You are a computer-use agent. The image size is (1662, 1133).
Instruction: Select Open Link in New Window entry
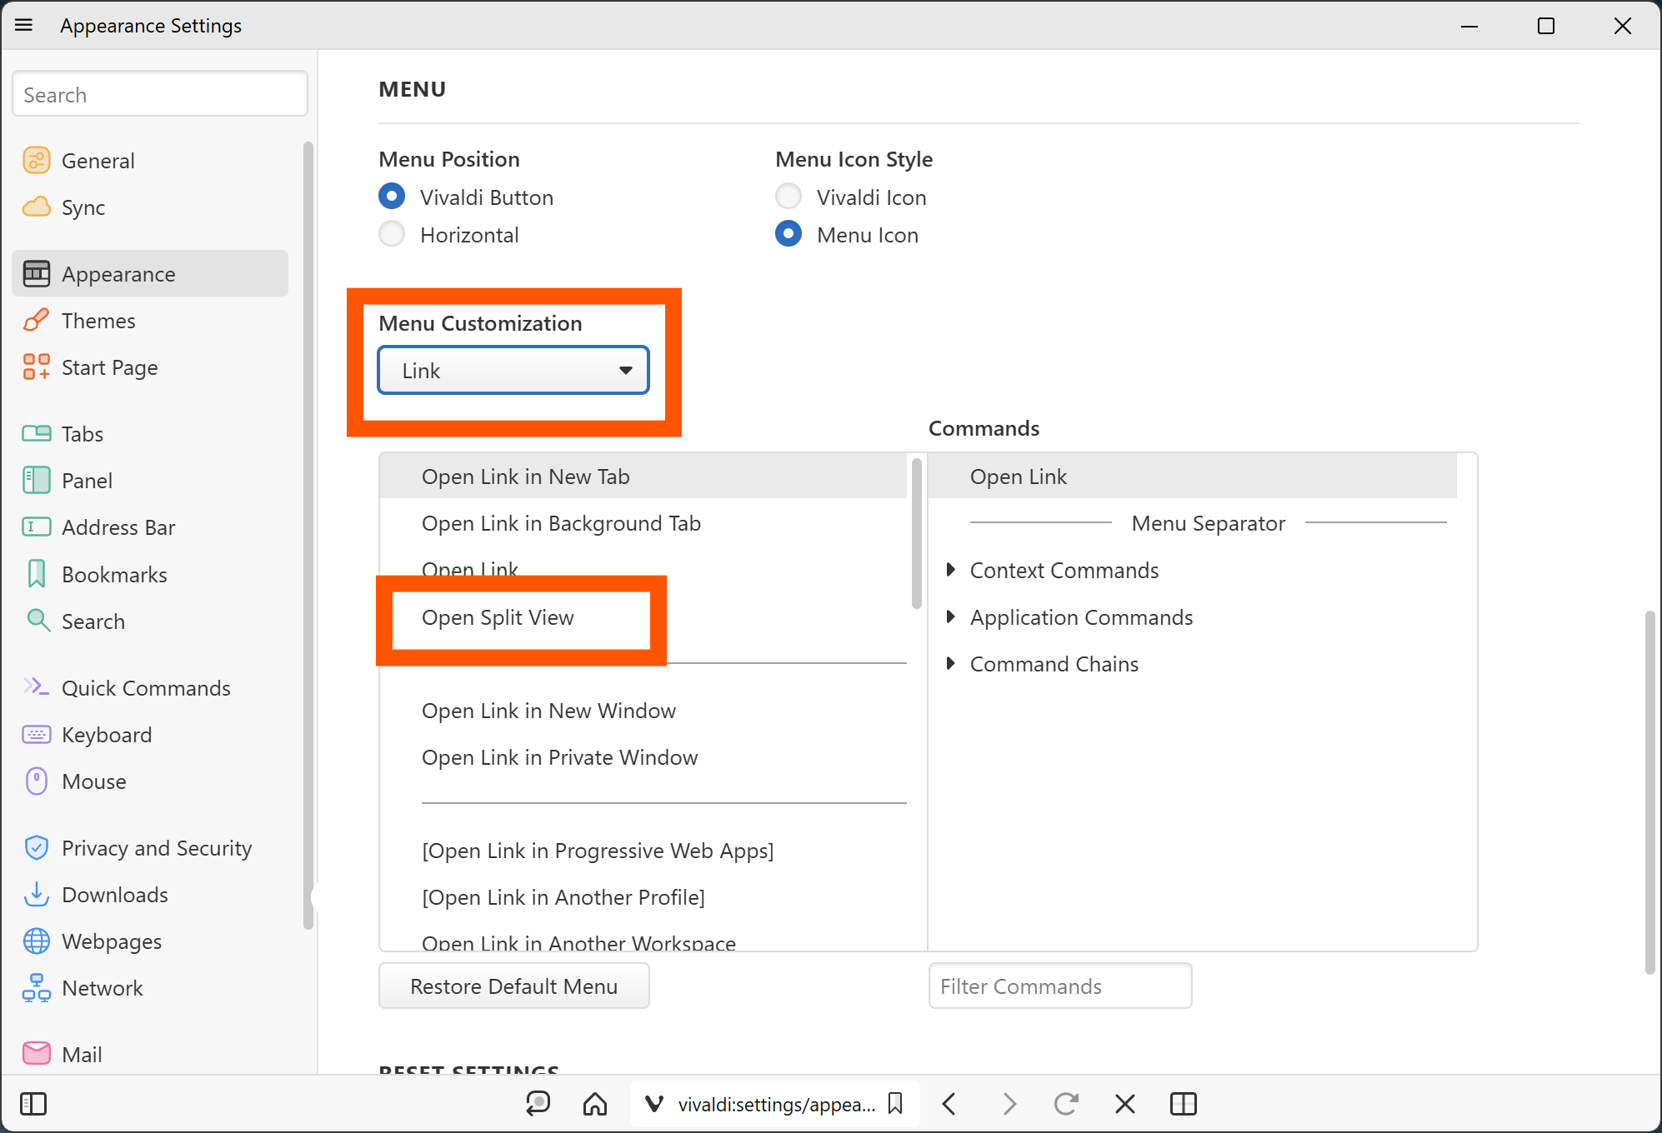click(x=643, y=710)
